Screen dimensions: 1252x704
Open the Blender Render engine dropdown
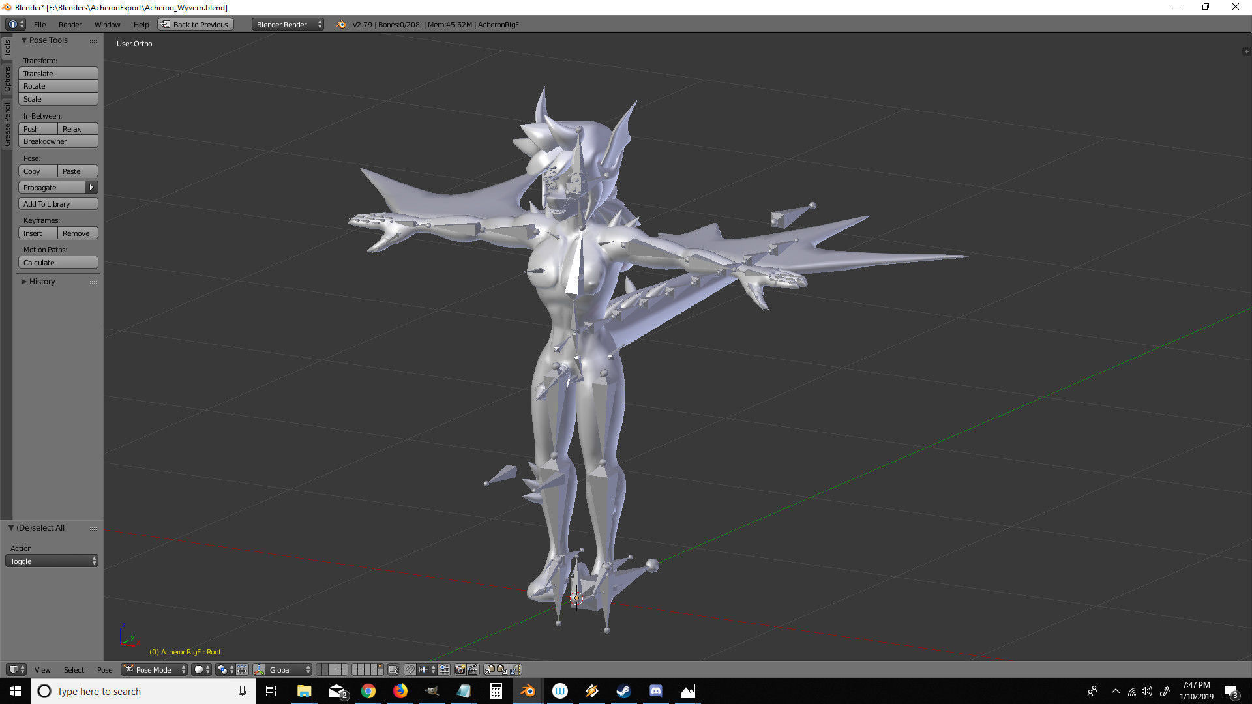pos(288,25)
